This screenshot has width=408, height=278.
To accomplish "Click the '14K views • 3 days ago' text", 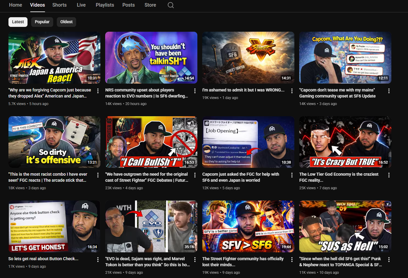I will 318,104.
